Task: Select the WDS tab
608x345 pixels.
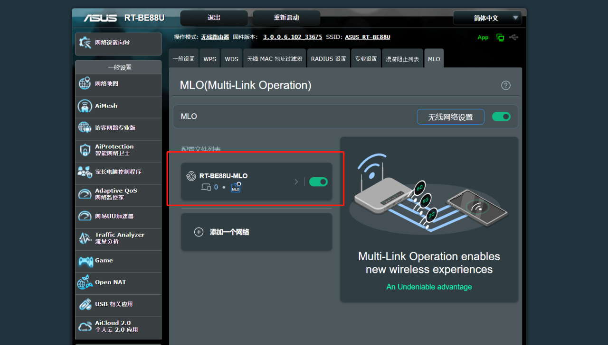Action: [x=232, y=59]
